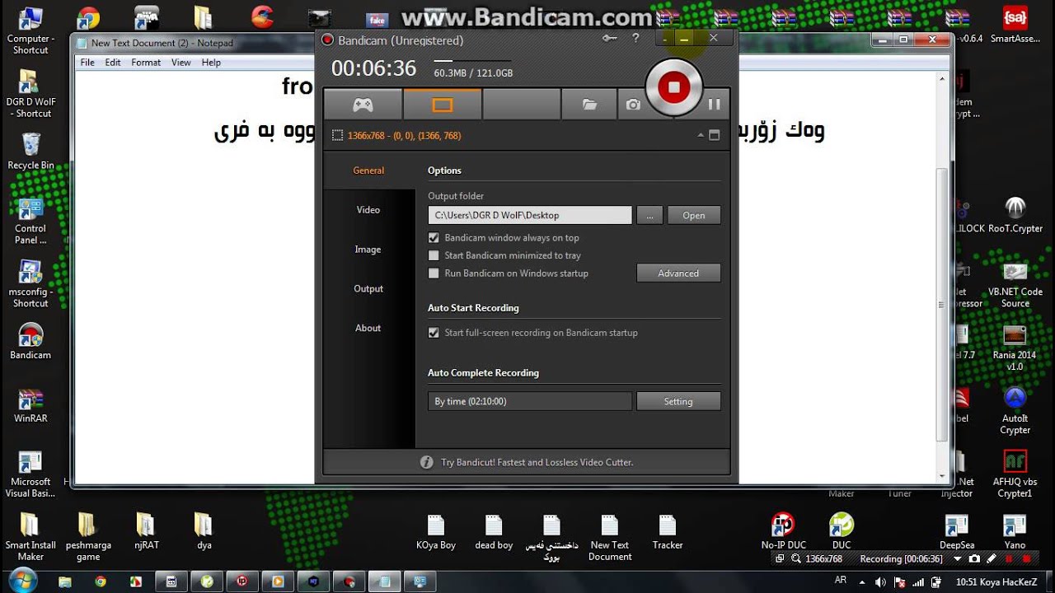This screenshot has width=1055, height=593.
Task: Click the Auto Complete Setting button
Action: [678, 401]
